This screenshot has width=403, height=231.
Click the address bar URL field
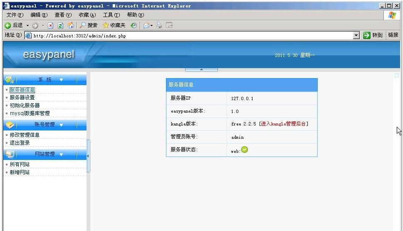click(x=193, y=35)
